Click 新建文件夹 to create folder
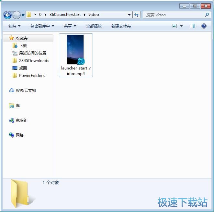 [x=121, y=26]
